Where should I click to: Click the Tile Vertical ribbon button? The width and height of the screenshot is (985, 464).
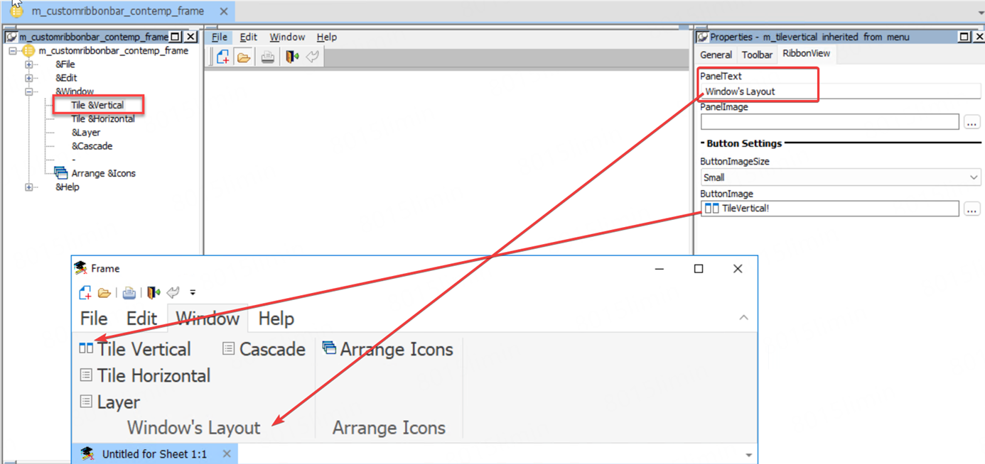pos(135,349)
